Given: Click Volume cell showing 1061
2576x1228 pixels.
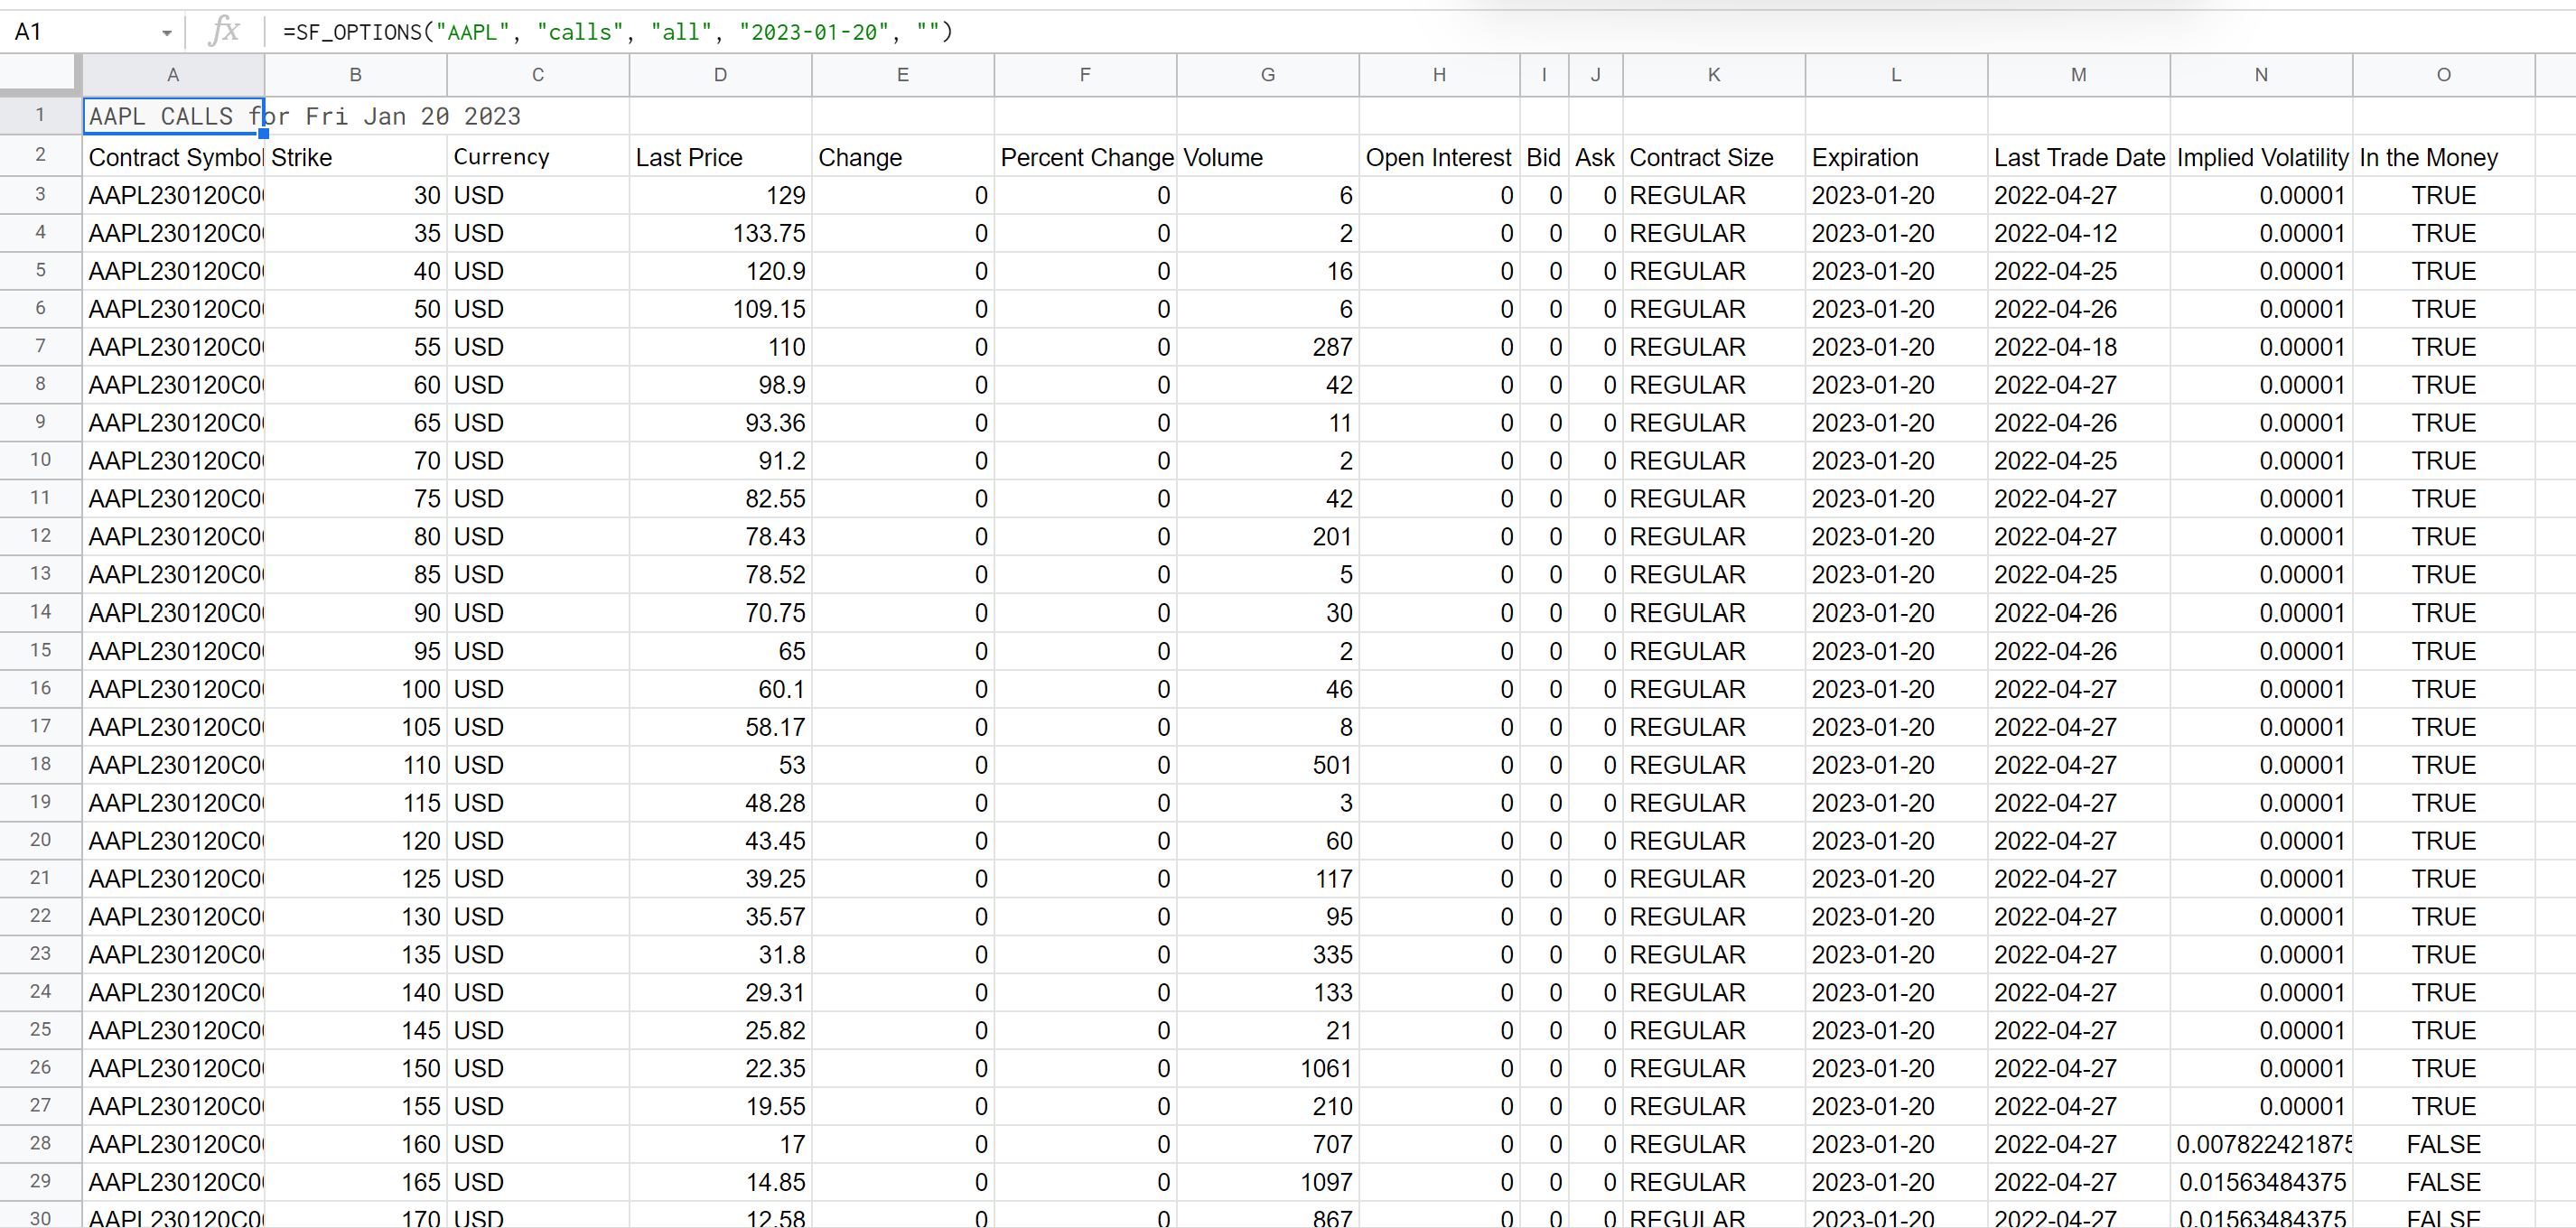Looking at the screenshot, I should click(x=1267, y=1068).
